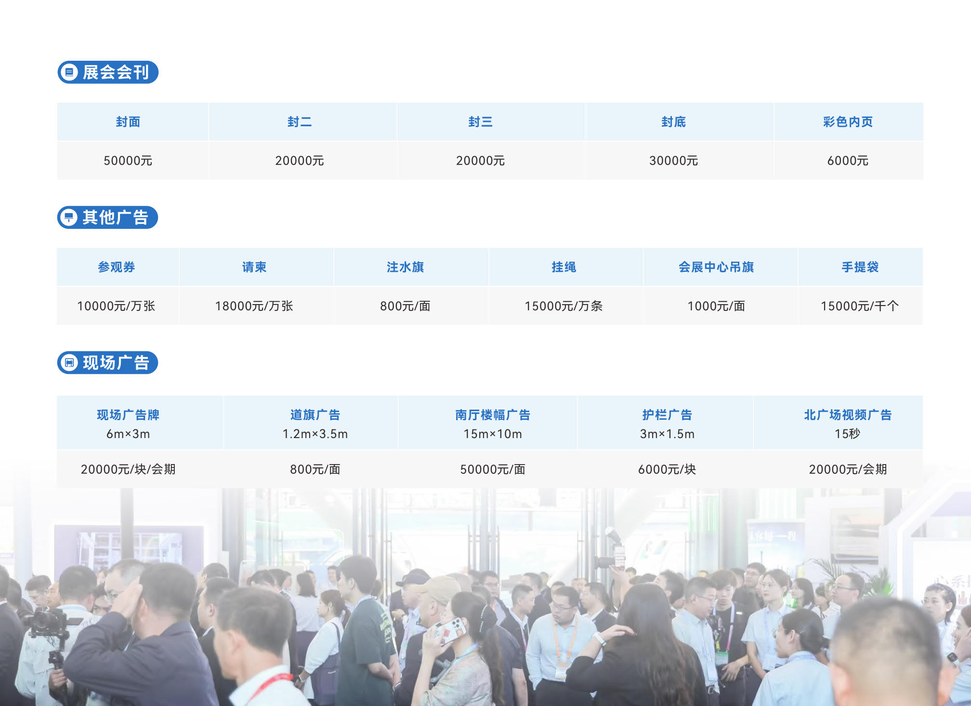This screenshot has width=971, height=706.
Task: Click the 30000元 price cell
Action: tap(673, 160)
